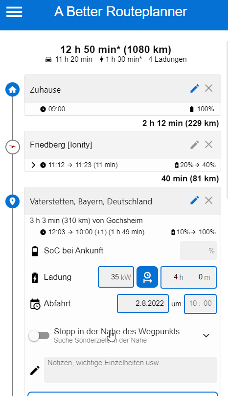Expand Friedberg charging stop details
Viewport: 228px width, 396px height.
[33, 165]
